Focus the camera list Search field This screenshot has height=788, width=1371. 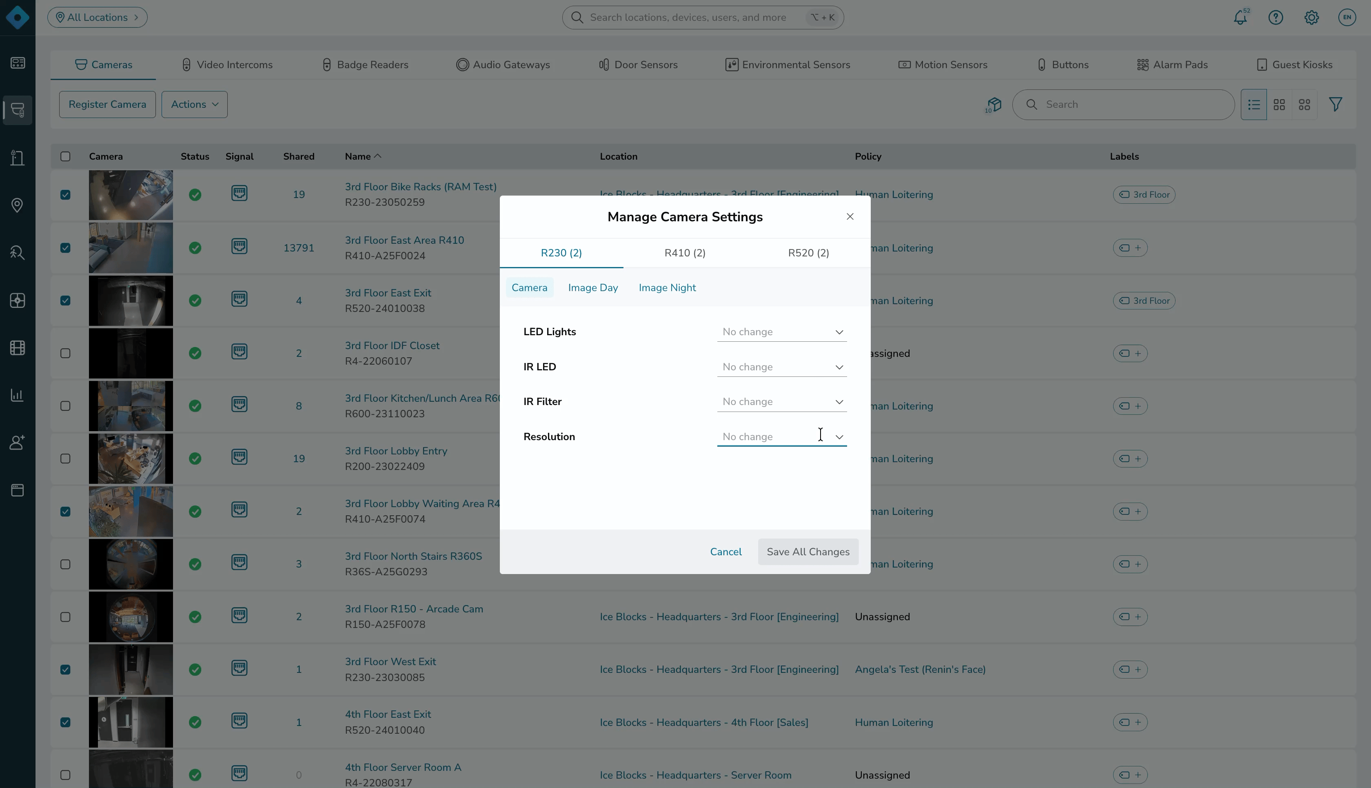pos(1123,105)
